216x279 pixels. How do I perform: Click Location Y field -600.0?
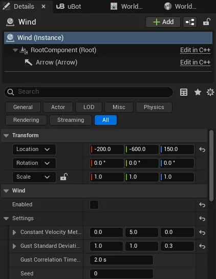[x=142, y=149]
